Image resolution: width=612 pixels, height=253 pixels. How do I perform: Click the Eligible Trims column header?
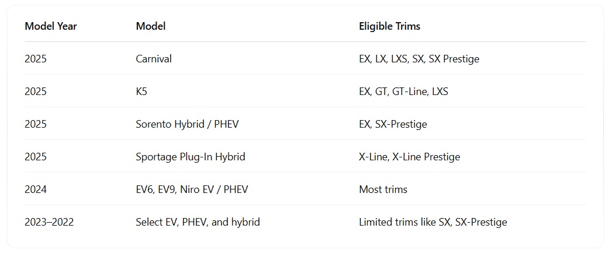point(389,26)
